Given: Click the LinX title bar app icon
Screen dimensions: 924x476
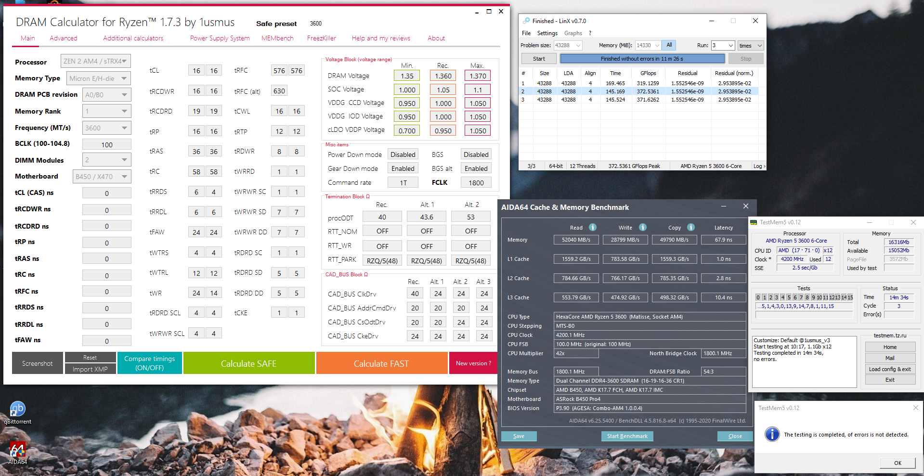Looking at the screenshot, I should coord(526,21).
